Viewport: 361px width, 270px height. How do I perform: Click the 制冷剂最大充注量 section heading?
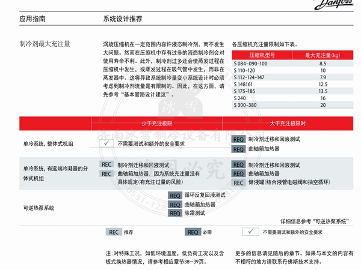pos(45,44)
